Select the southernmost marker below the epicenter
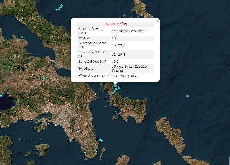This screenshot has width=230, height=165. pos(113,93)
